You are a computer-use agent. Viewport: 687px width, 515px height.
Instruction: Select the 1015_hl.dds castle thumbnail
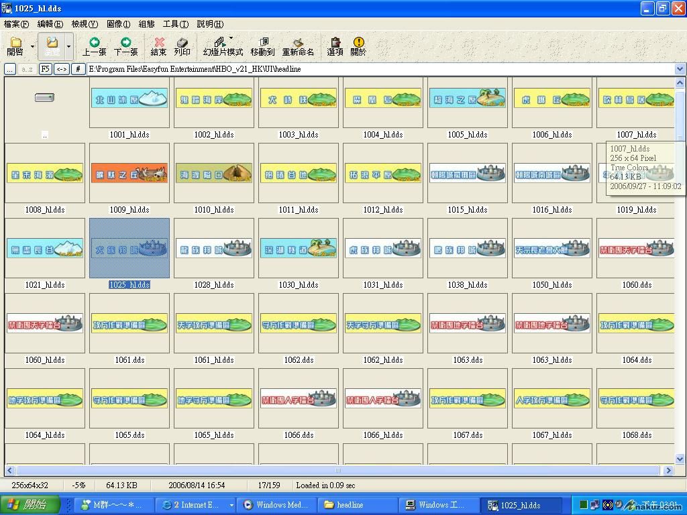[468, 174]
